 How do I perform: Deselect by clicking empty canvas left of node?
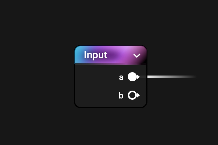(x=37, y=76)
